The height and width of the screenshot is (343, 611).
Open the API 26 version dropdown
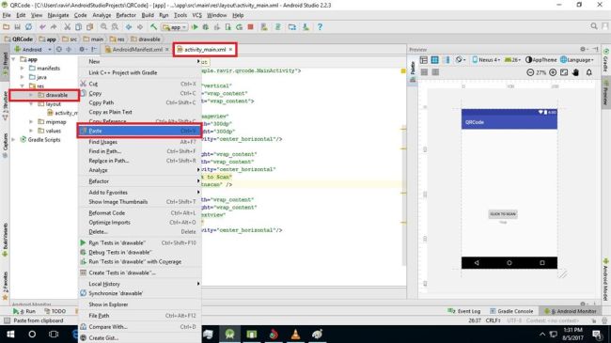click(512, 59)
